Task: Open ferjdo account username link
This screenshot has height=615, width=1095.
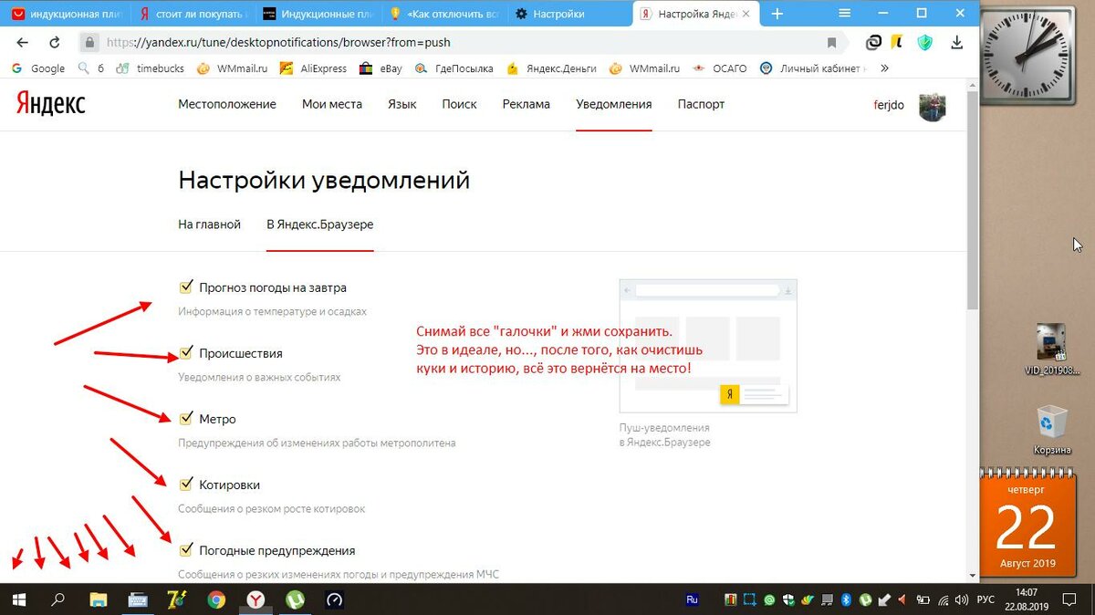Action: pyautogui.click(x=889, y=105)
